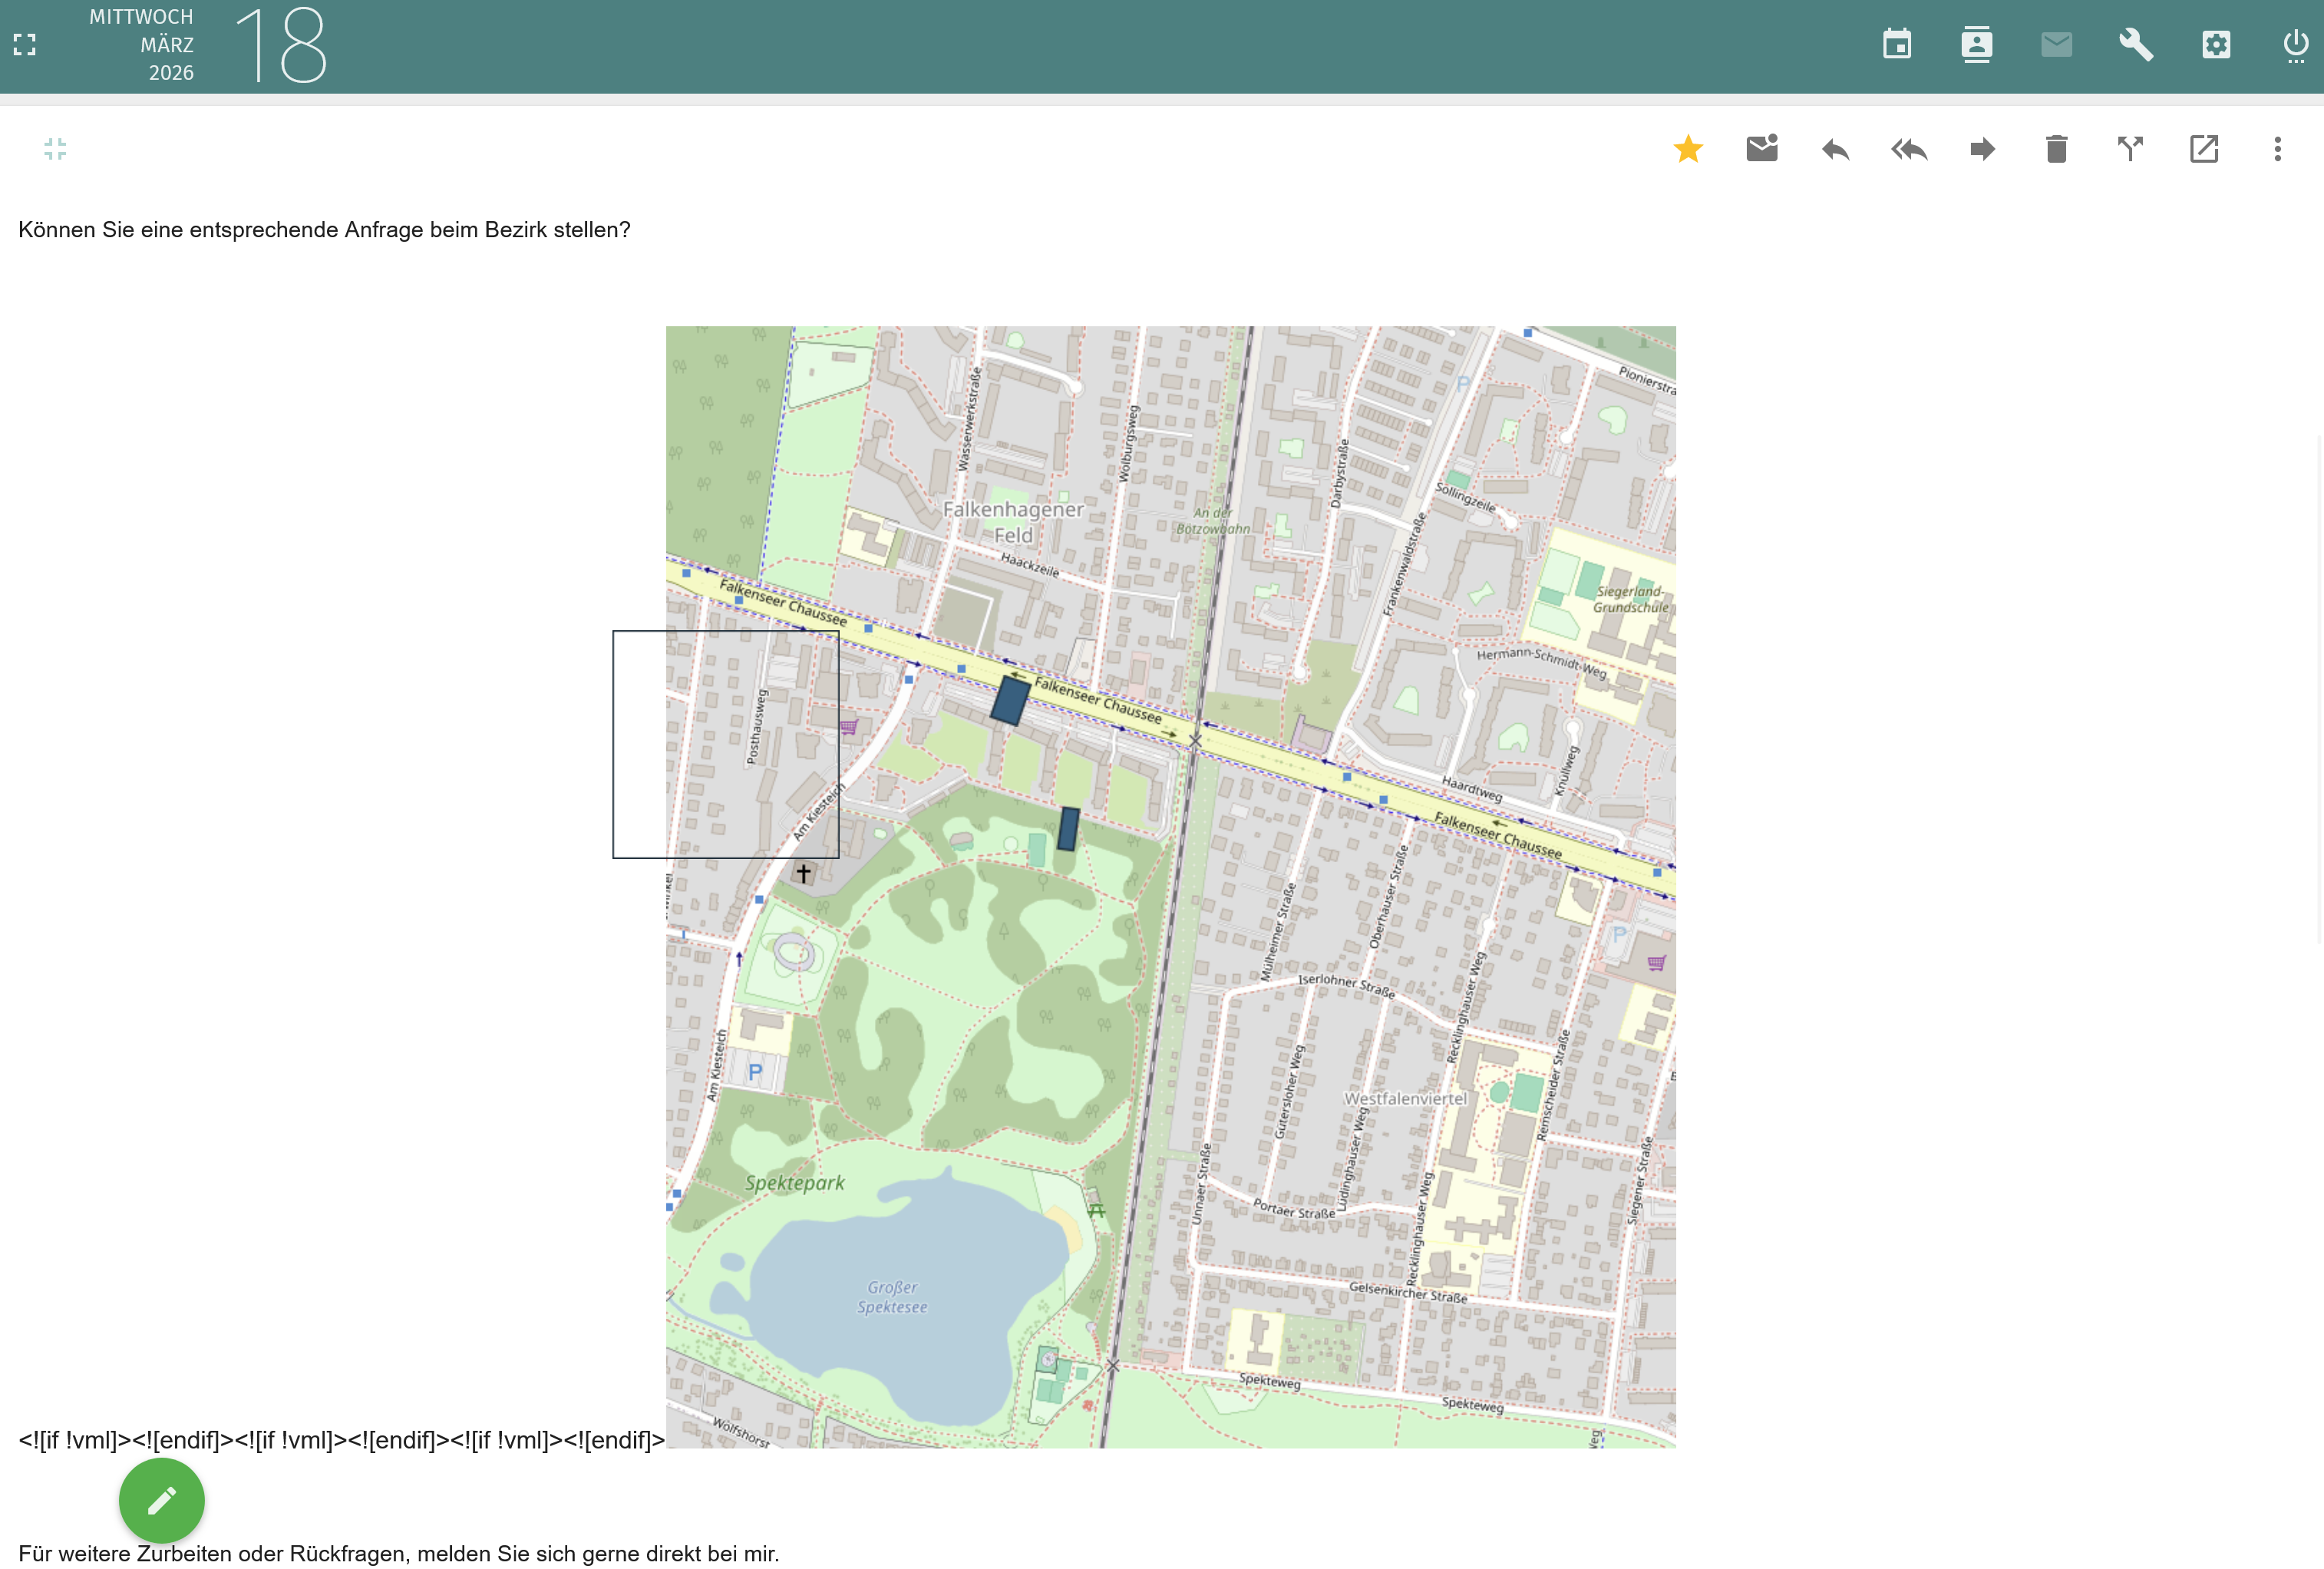Expand the three-dot more actions menu
Screen dimensions: 2324x1569
click(2278, 149)
